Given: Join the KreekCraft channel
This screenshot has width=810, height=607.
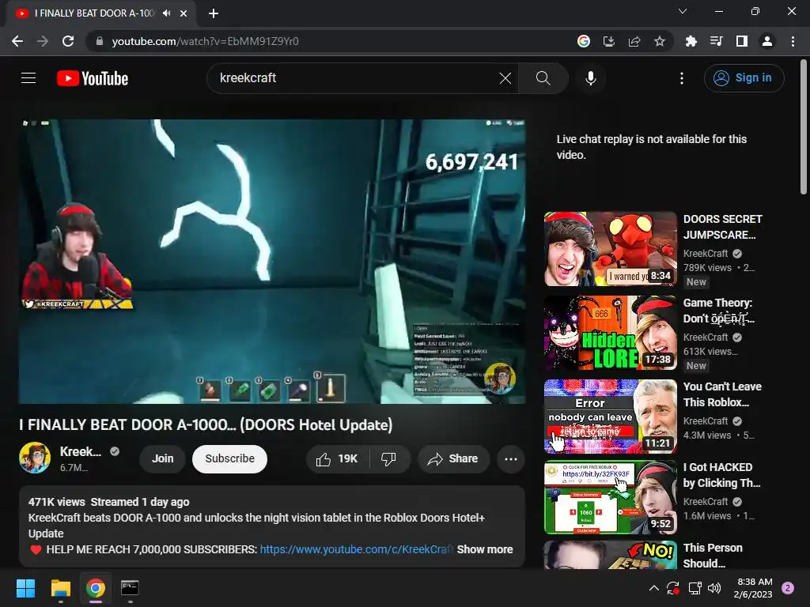Looking at the screenshot, I should tap(163, 459).
